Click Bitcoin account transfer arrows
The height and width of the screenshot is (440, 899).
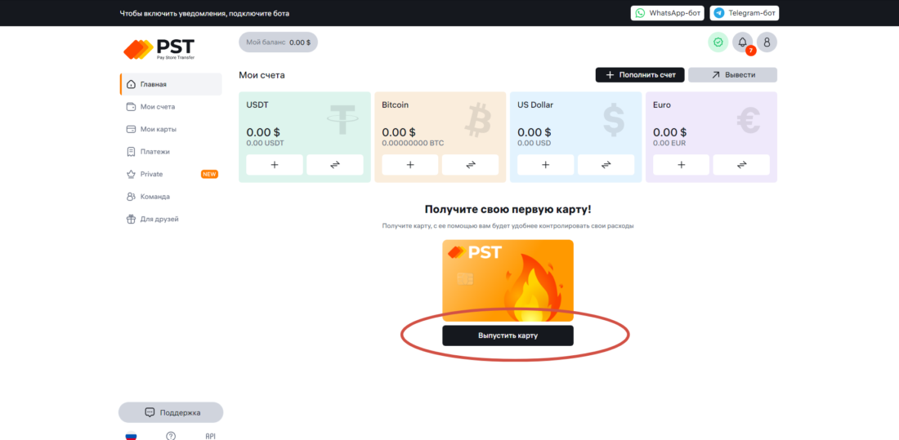tap(470, 164)
